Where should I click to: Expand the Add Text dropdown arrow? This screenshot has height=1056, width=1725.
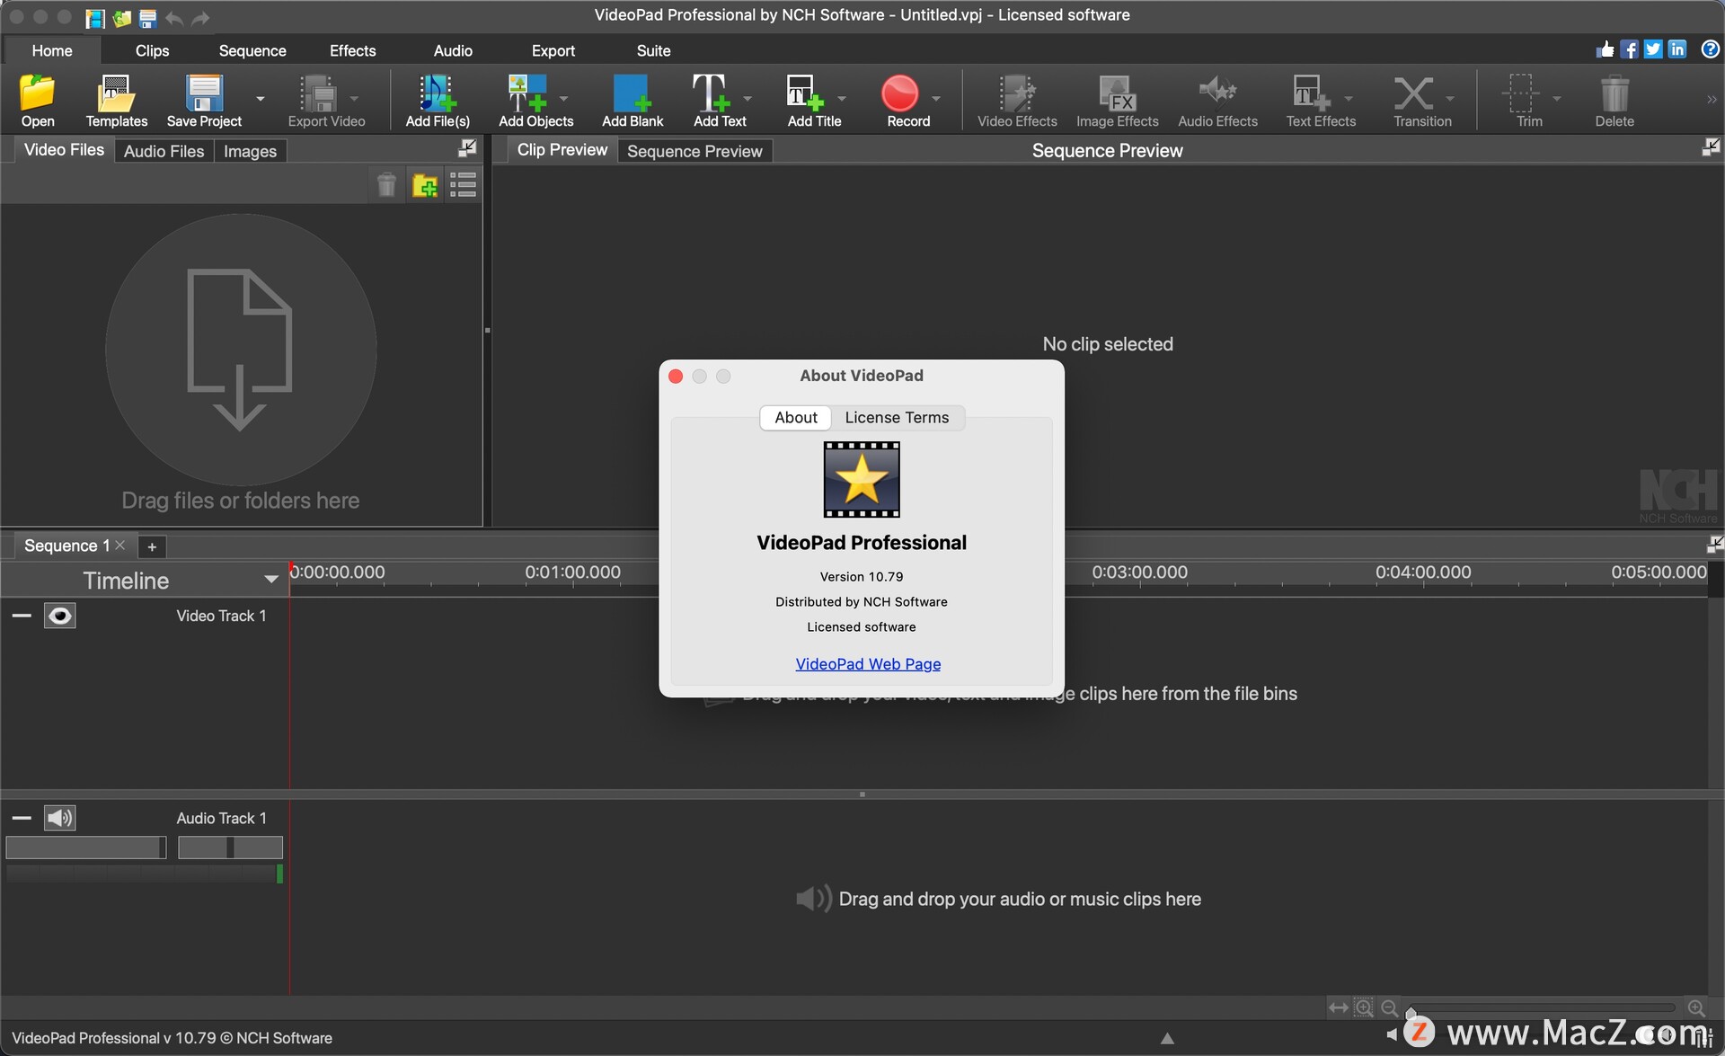tap(747, 98)
